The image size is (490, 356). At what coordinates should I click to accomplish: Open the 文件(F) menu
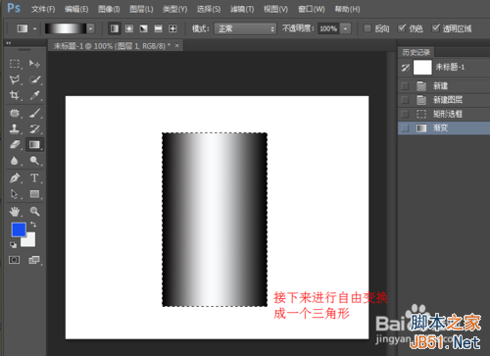pos(43,9)
